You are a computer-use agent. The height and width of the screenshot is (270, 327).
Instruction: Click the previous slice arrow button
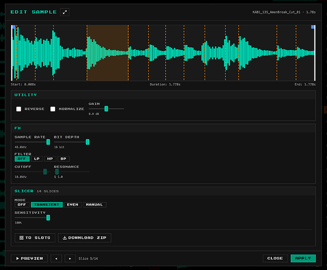(56, 259)
